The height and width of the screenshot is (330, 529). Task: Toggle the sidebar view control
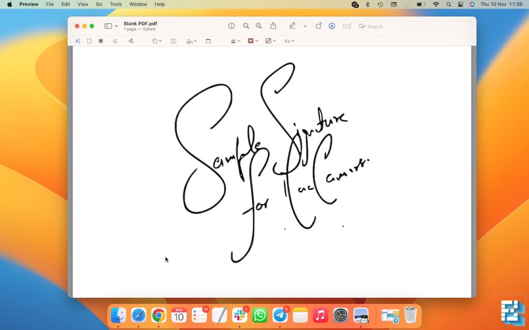tap(108, 26)
